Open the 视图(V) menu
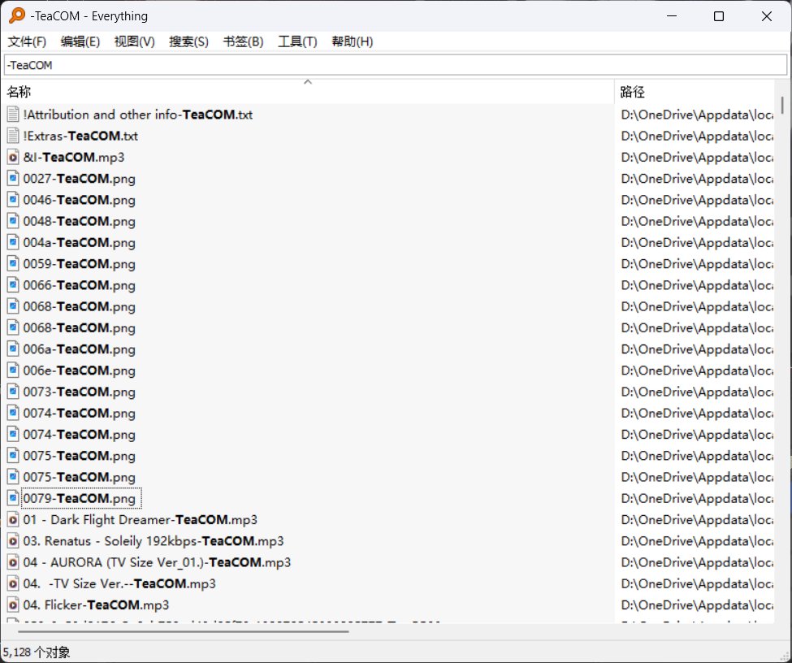Viewport: 792px width, 663px height. tap(134, 41)
